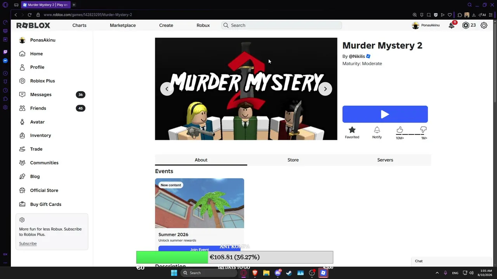This screenshot has width=497, height=279.
Task: Open Steam from the taskbar
Action: 289,273
